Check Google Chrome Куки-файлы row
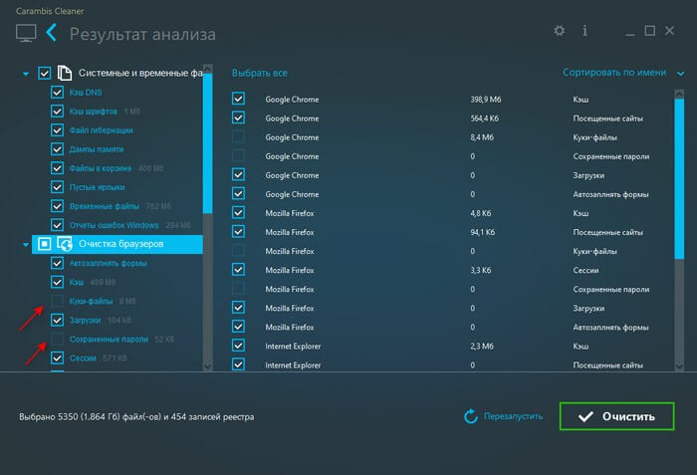Image resolution: width=697 pixels, height=475 pixels. pyautogui.click(x=238, y=136)
